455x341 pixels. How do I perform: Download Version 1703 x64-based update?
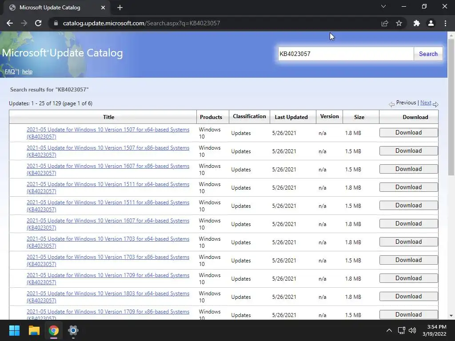[409, 242]
